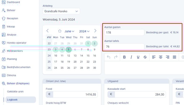
Task: Click Besteding per gast value € 19,14
Action: pos(174,32)
